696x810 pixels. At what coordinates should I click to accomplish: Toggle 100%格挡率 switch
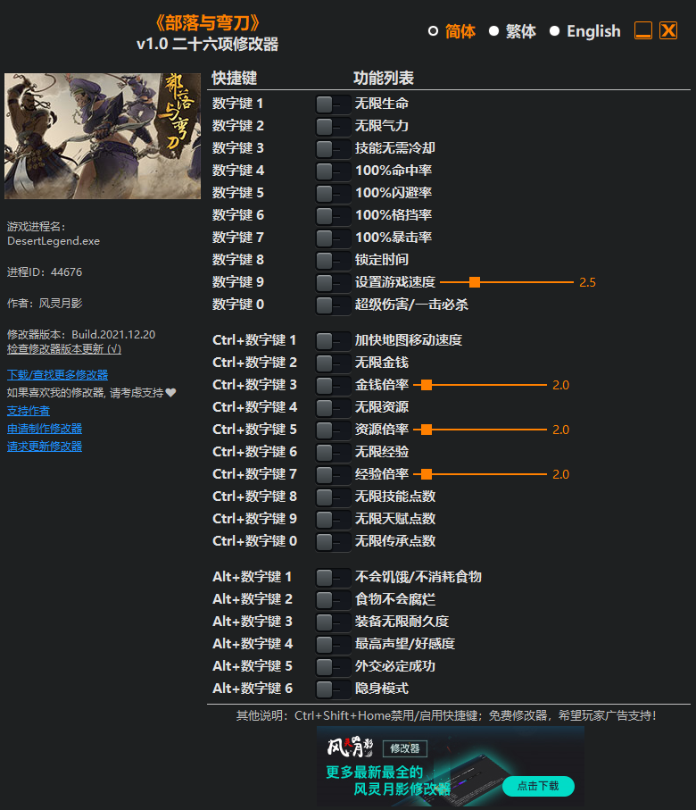pyautogui.click(x=333, y=216)
